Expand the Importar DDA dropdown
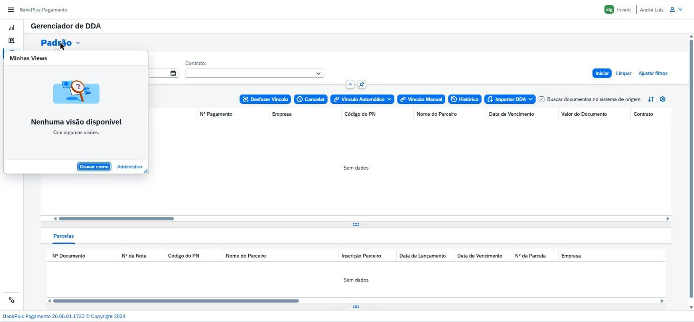 click(x=530, y=99)
